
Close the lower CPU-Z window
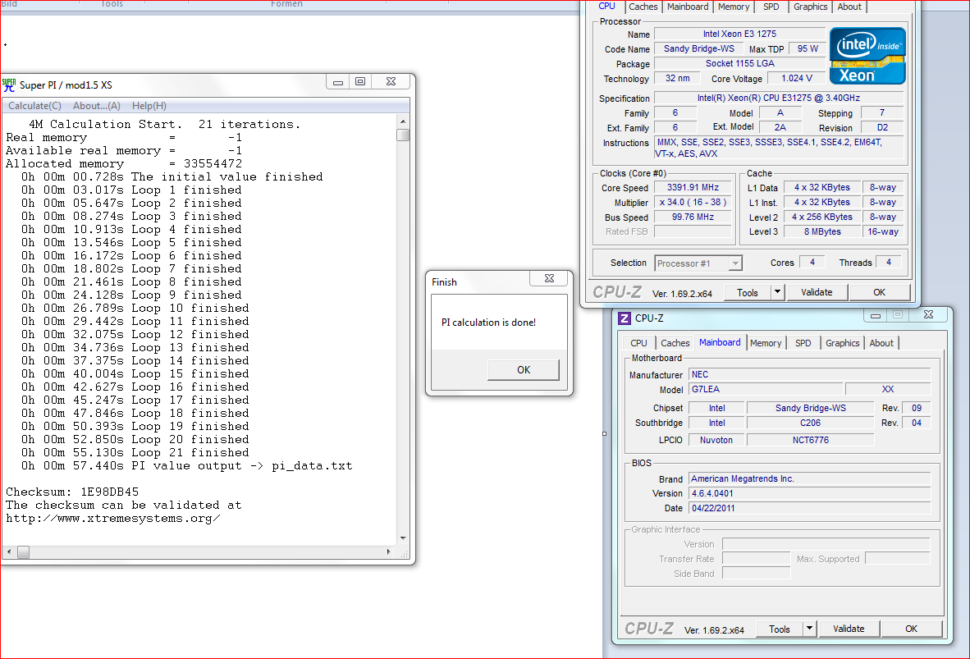coord(927,315)
